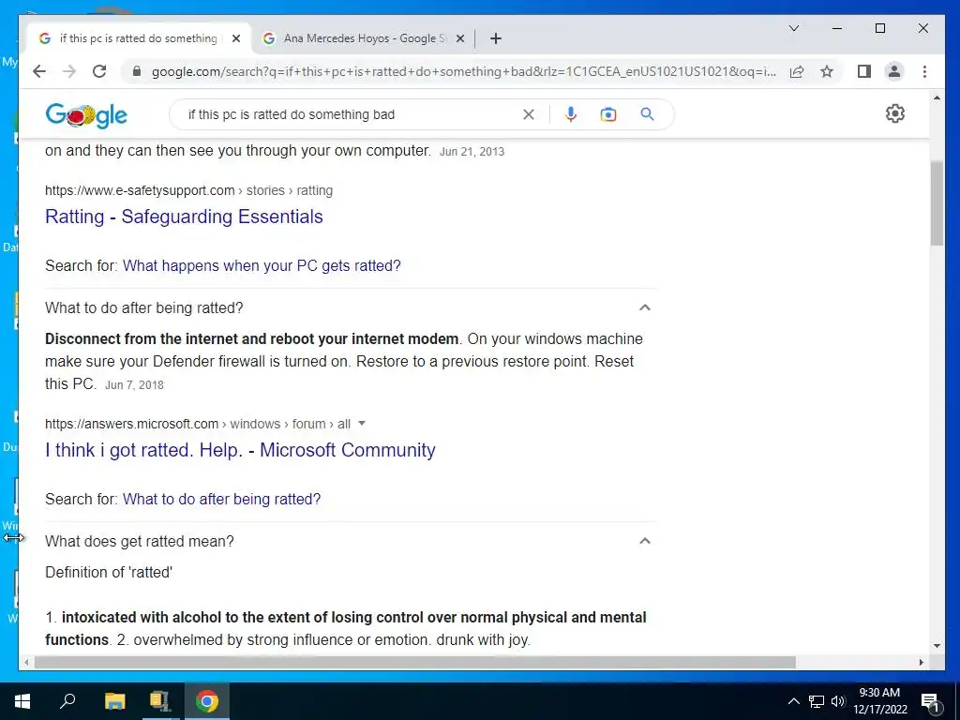Share this page using the share icon
Screen dimensions: 960x720
tap(797, 71)
